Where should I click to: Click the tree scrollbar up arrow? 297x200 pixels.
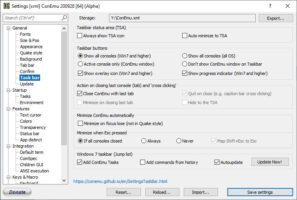[64, 28]
